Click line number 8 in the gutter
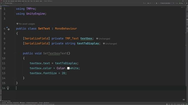The image size is (188, 105). (4, 48)
